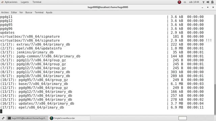
Task: Open the Buscar menu
Action: (x=29, y=12)
